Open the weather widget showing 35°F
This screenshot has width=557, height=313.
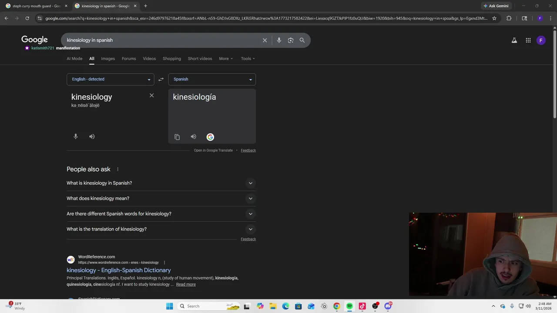coord(15,306)
